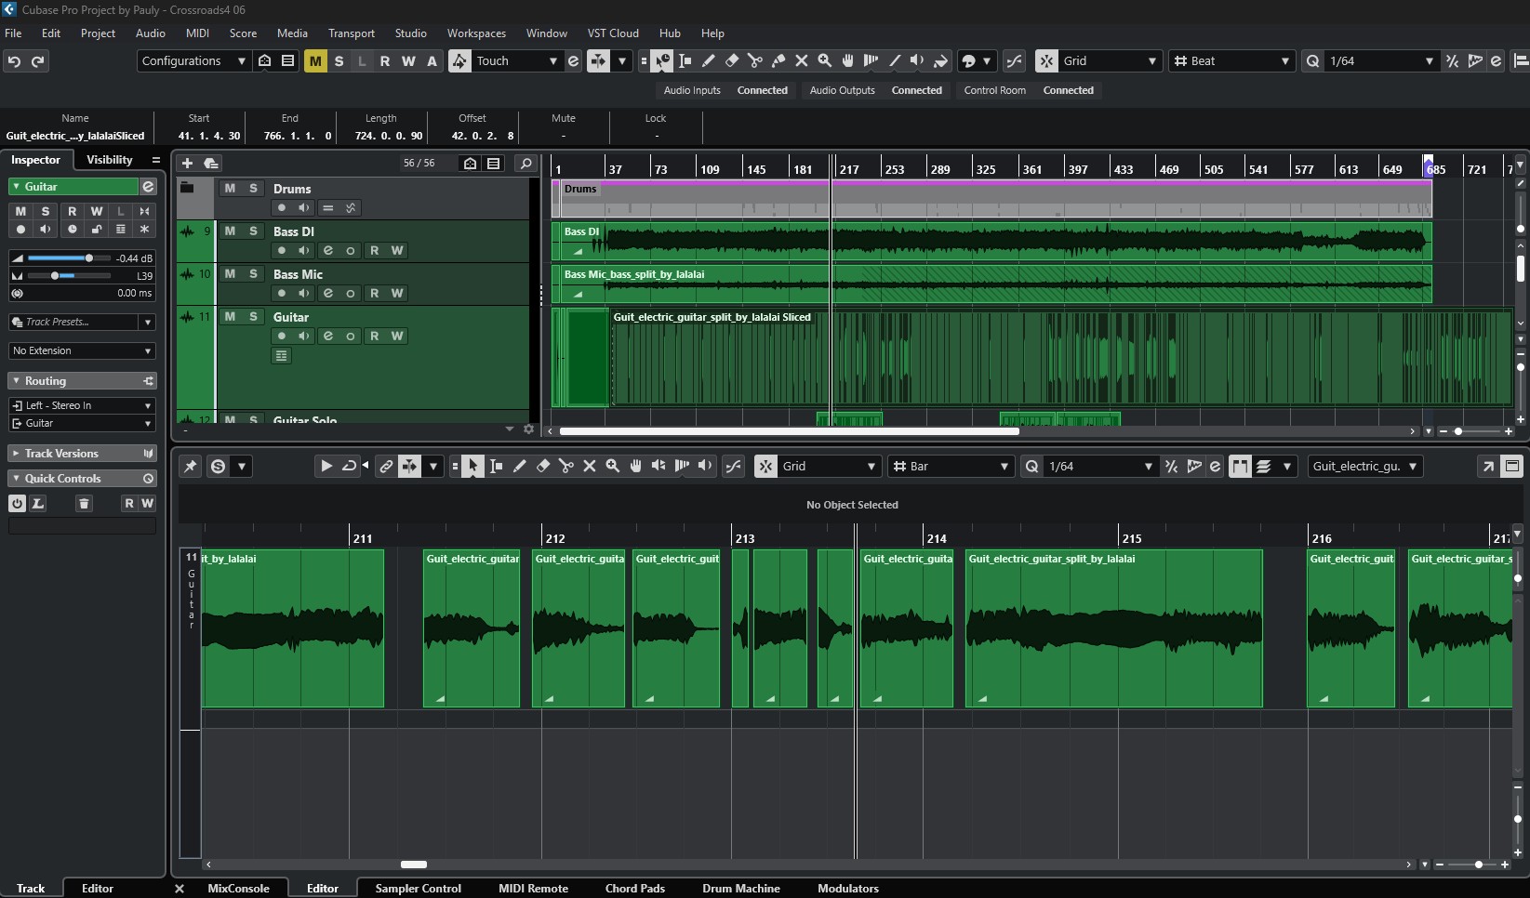Click the Drums folder icon

click(187, 188)
